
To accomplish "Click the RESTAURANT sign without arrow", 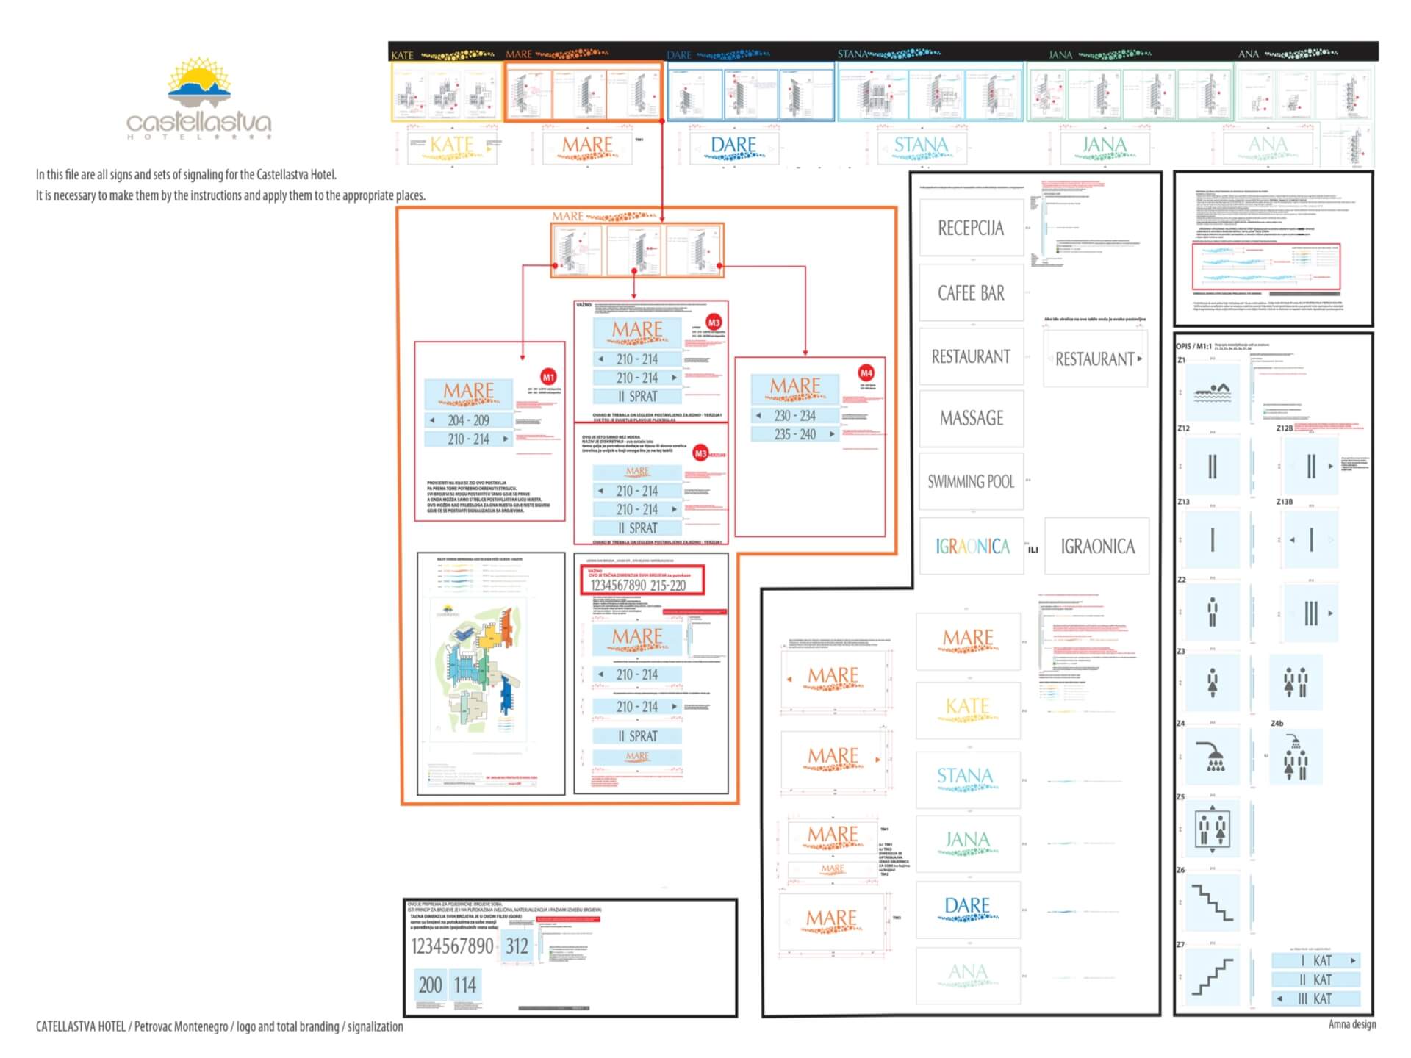I will point(971,357).
